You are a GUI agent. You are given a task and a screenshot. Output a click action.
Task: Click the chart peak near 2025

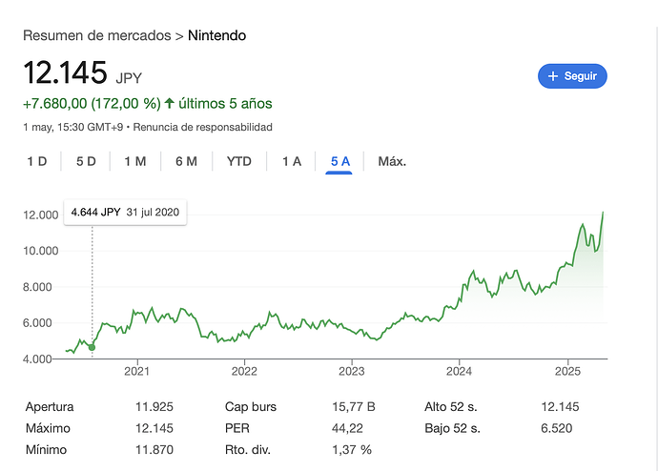pos(603,213)
